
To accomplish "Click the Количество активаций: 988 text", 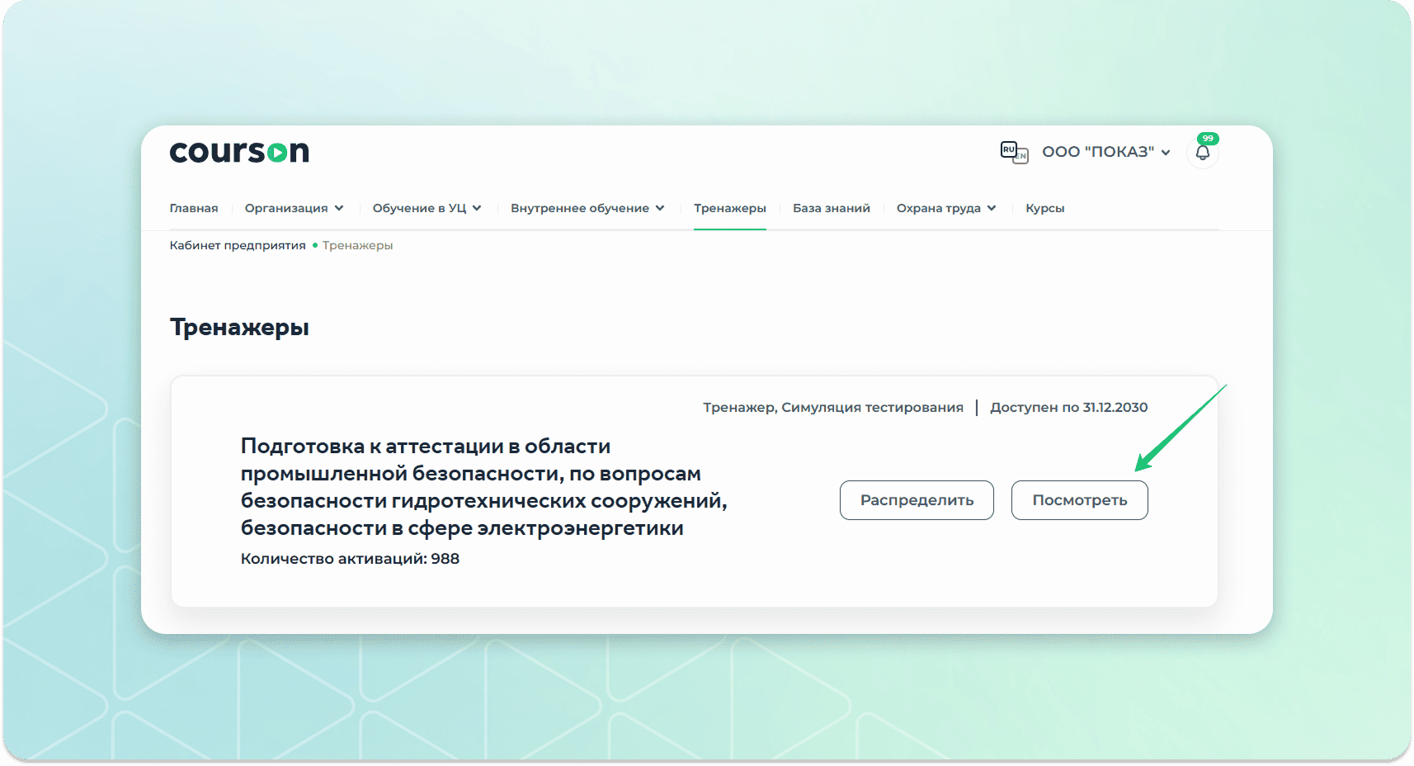I will pyautogui.click(x=350, y=559).
